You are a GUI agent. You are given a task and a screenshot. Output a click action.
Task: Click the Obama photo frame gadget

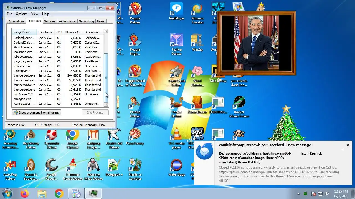pyautogui.click(x=257, y=43)
